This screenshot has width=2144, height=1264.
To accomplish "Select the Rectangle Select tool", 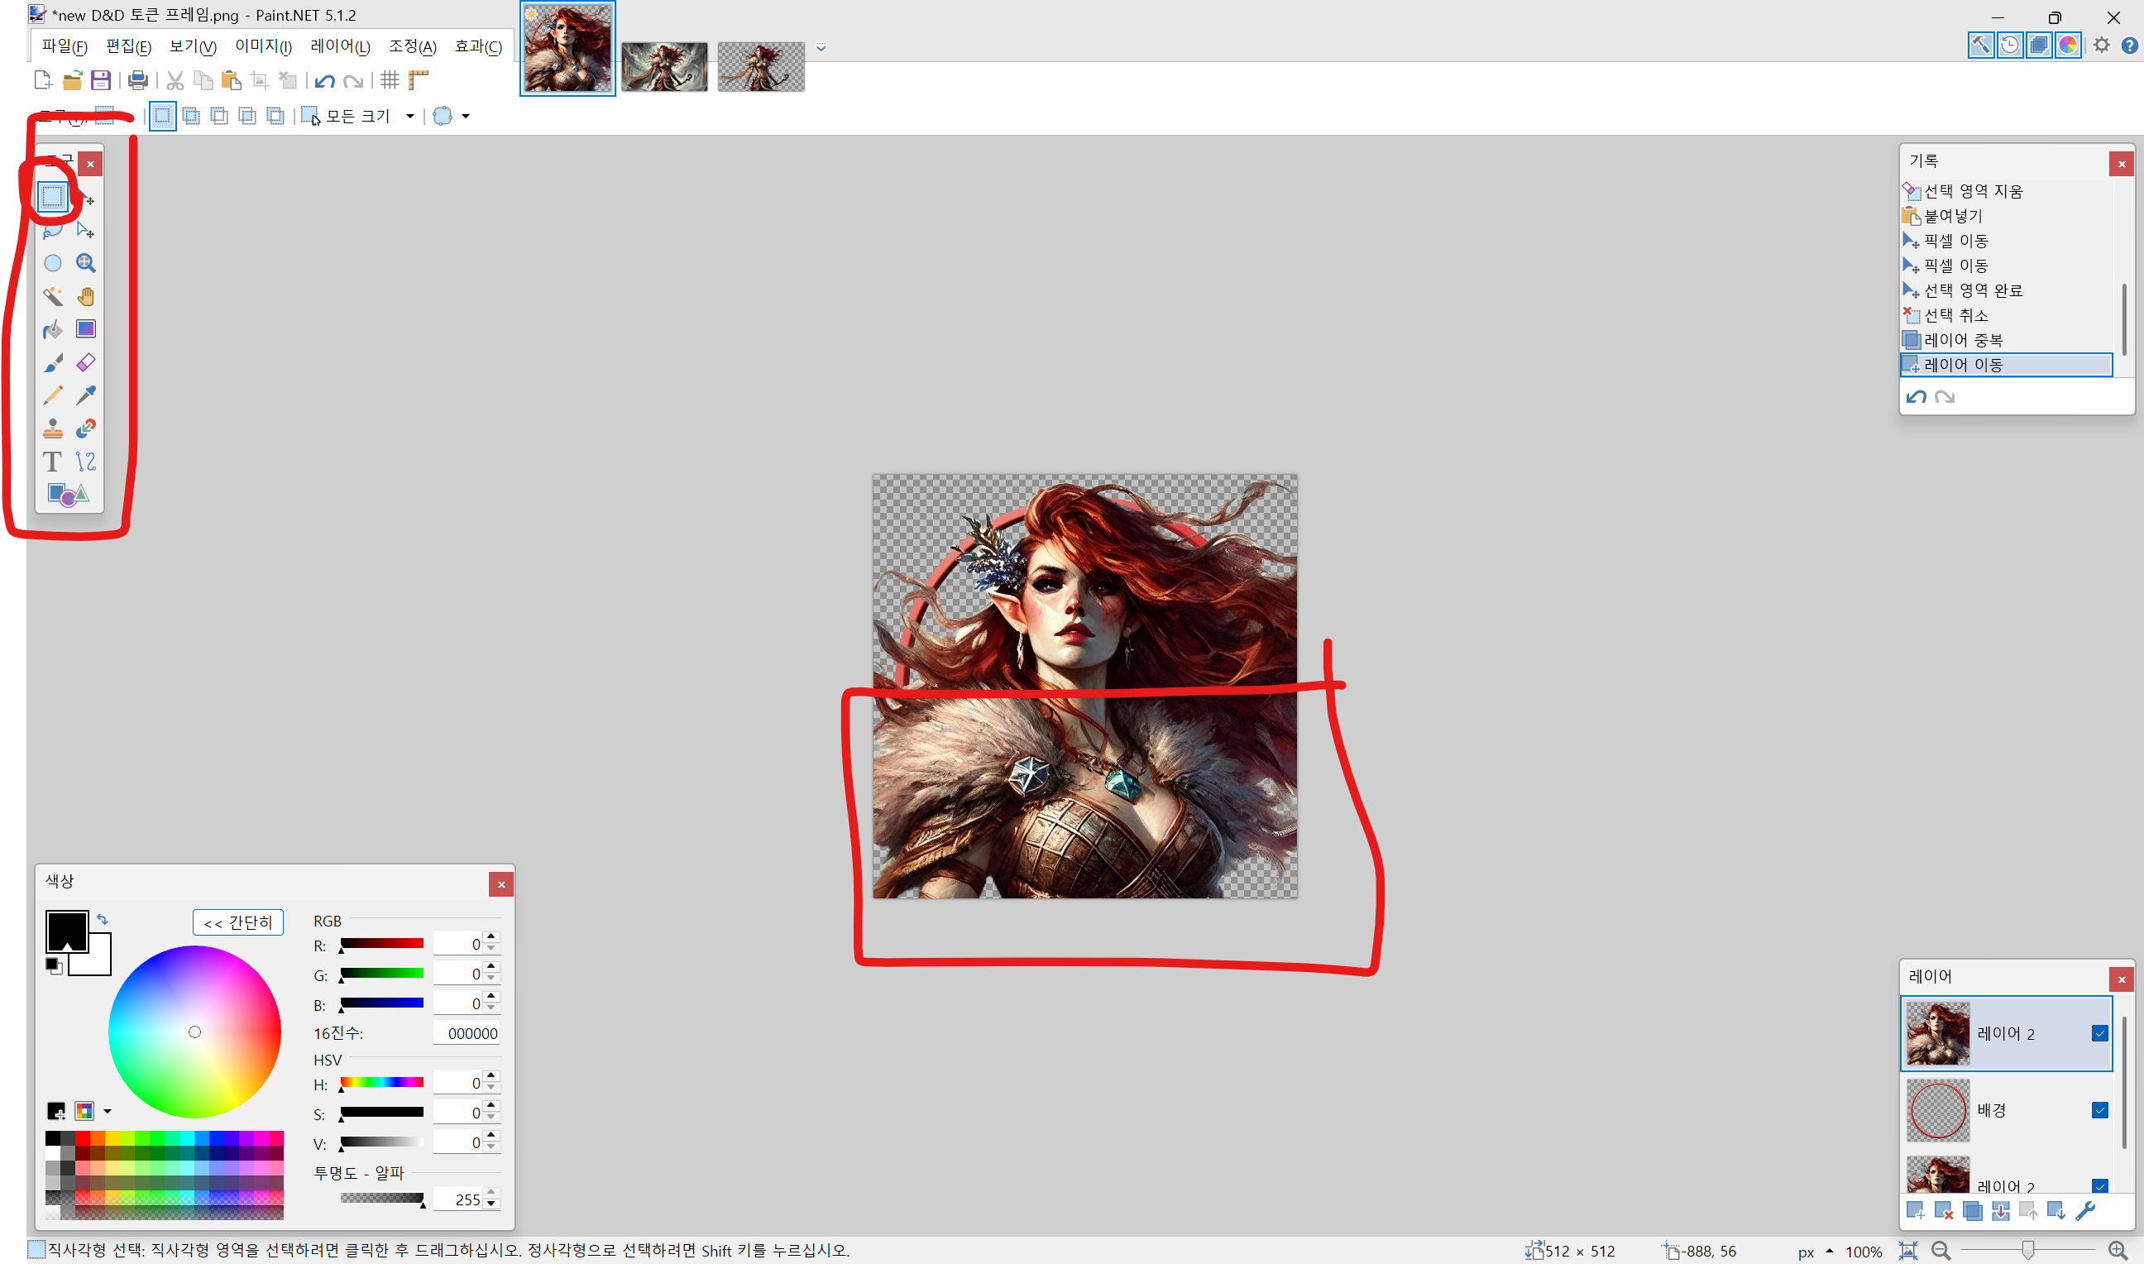I will point(53,197).
